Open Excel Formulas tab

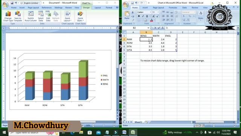(173, 8)
